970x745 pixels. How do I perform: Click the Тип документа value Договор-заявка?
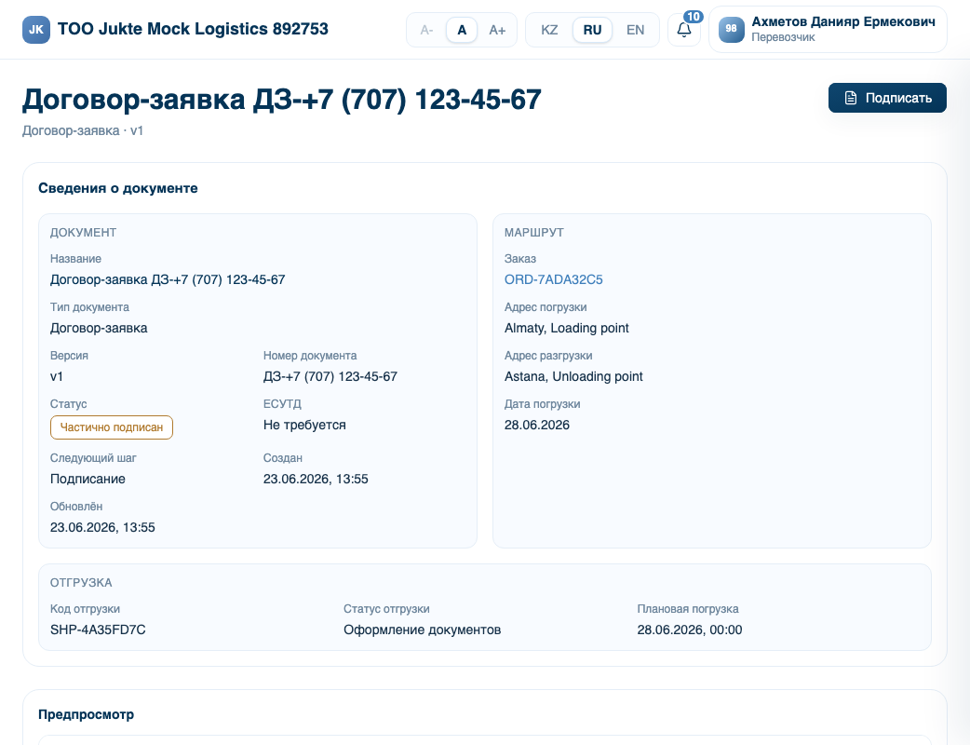[x=99, y=328]
